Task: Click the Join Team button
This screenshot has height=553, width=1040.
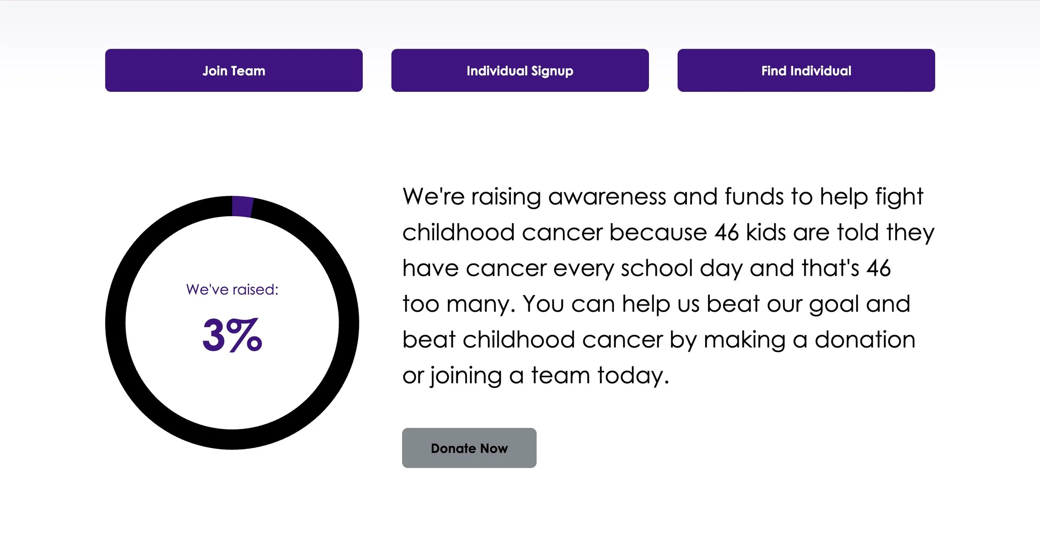Action: (234, 70)
